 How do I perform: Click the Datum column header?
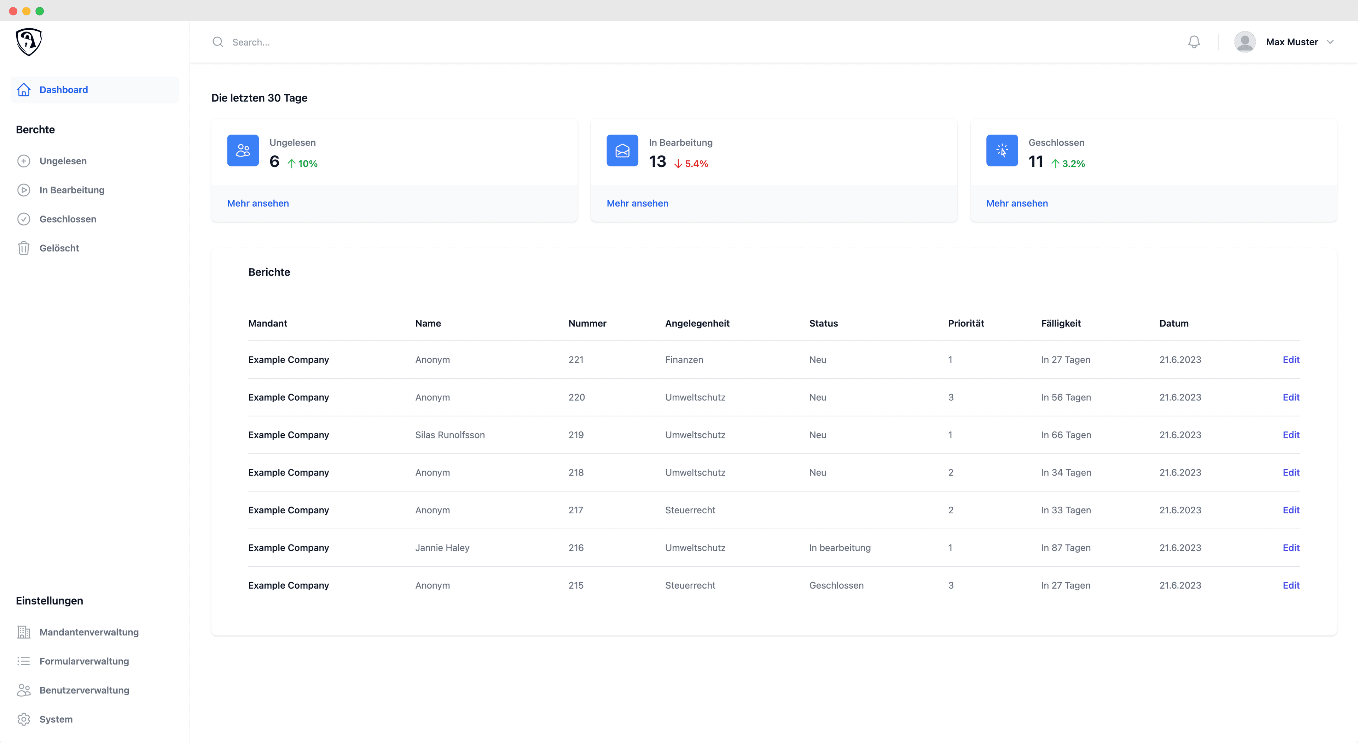[x=1173, y=323]
